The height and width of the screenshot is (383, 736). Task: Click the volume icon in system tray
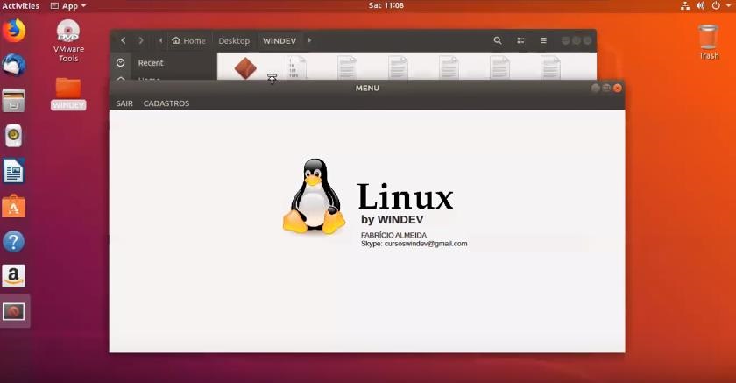[700, 5]
